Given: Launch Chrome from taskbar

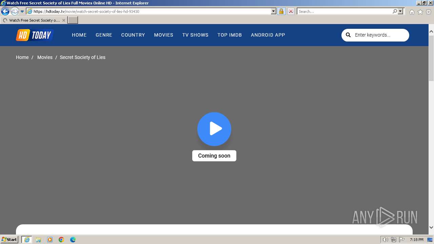Looking at the screenshot, I should (x=61, y=240).
